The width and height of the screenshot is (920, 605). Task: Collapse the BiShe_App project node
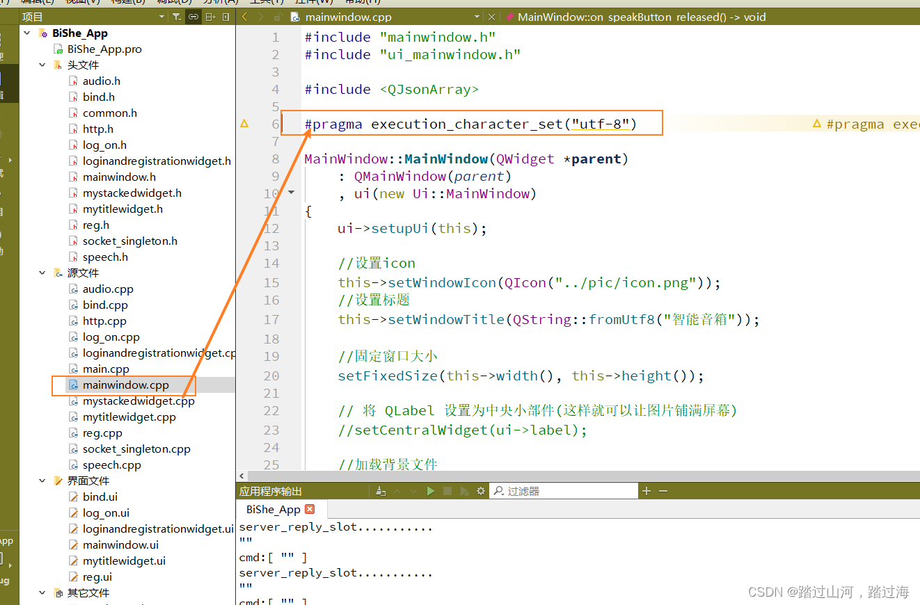[x=27, y=33]
